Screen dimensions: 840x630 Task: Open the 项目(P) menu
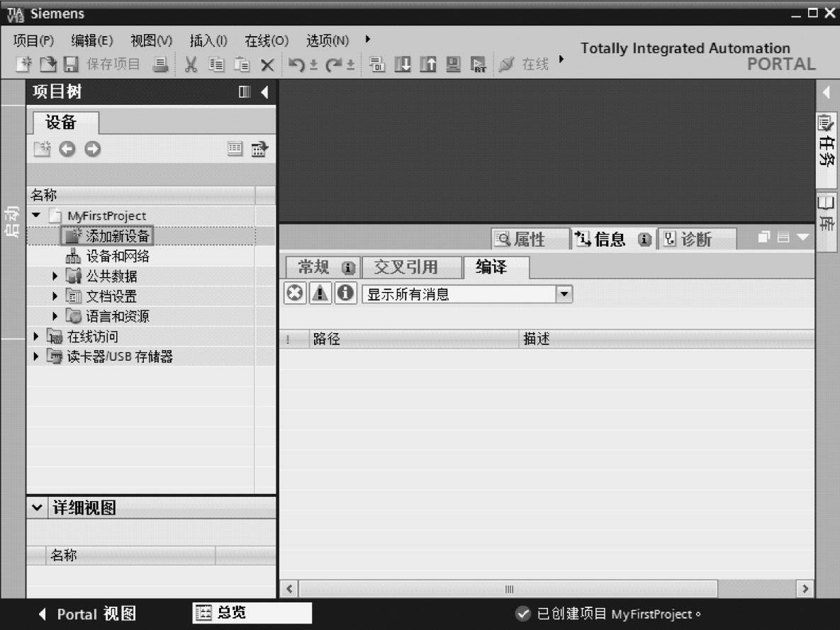pyautogui.click(x=33, y=40)
